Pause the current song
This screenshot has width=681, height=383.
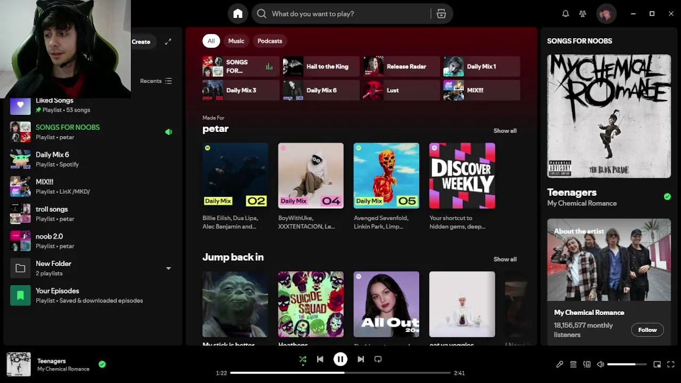(x=340, y=359)
